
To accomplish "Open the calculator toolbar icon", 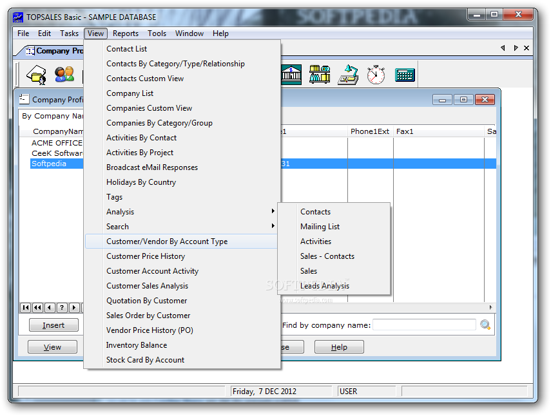I will (x=405, y=75).
